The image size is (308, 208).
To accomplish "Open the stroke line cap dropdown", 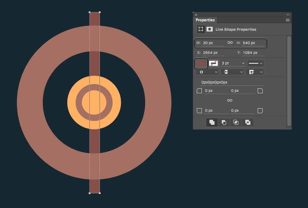I will coord(232,72).
